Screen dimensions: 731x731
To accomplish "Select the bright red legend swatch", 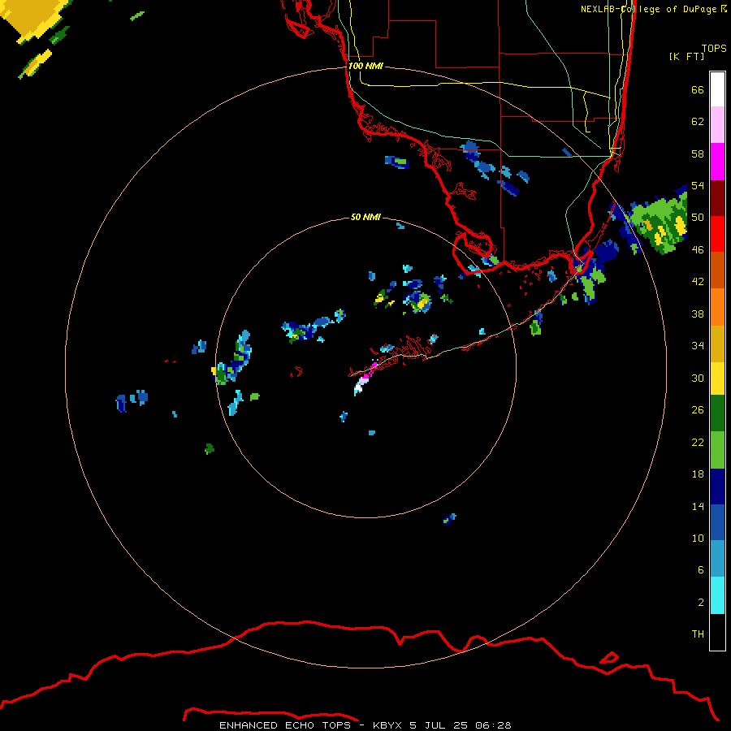I will [x=717, y=234].
